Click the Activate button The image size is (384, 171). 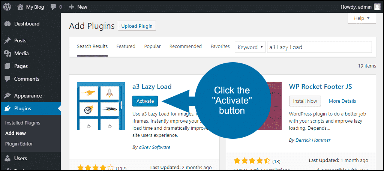[145, 101]
